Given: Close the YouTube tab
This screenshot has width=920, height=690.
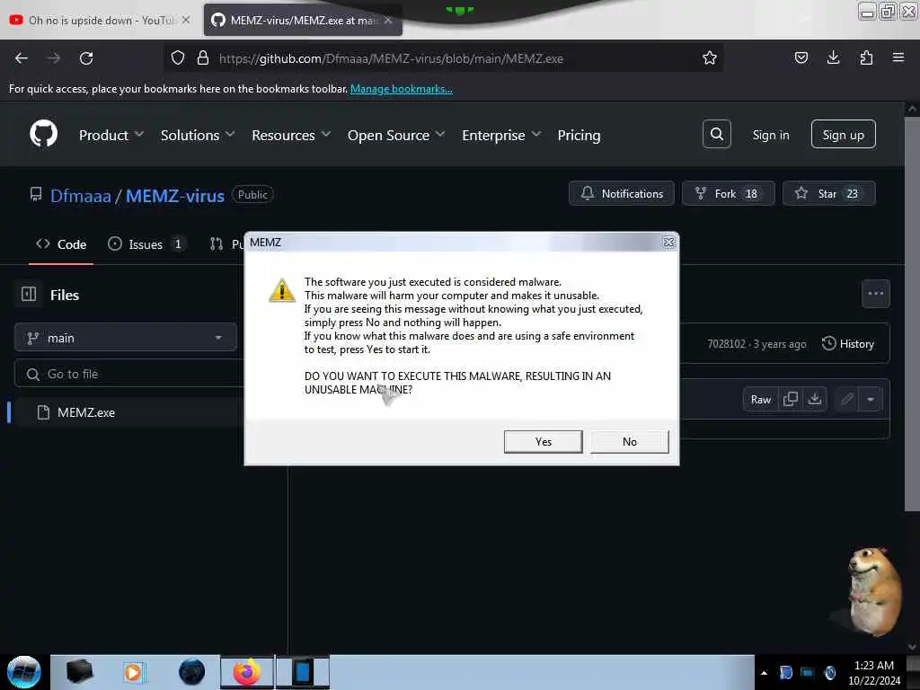Looking at the screenshot, I should click(186, 20).
